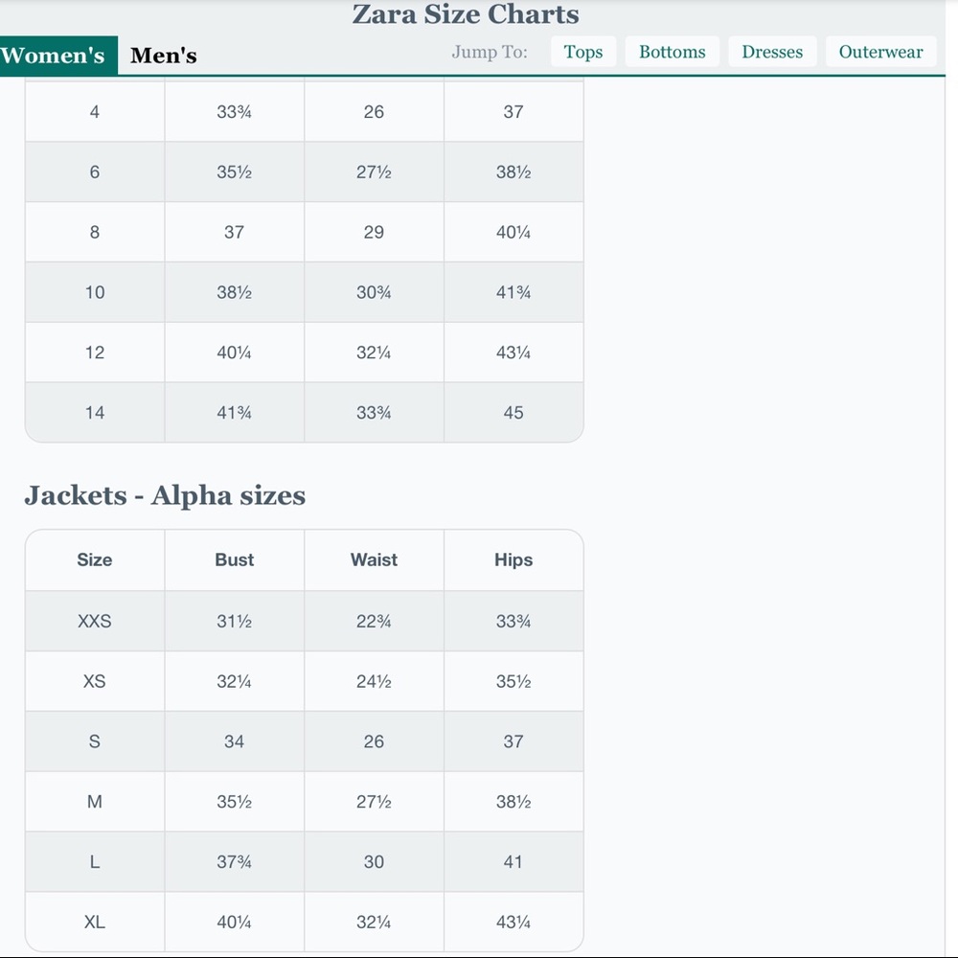Jump to the Tops section
The image size is (958, 958).
(x=583, y=52)
